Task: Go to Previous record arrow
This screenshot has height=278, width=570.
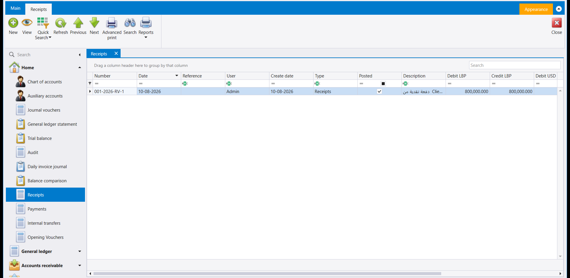Action: point(78,23)
